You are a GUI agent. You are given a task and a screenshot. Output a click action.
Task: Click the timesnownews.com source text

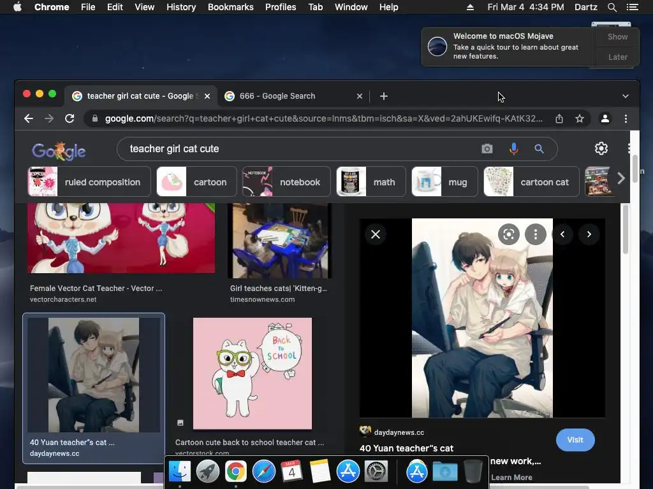[262, 299]
